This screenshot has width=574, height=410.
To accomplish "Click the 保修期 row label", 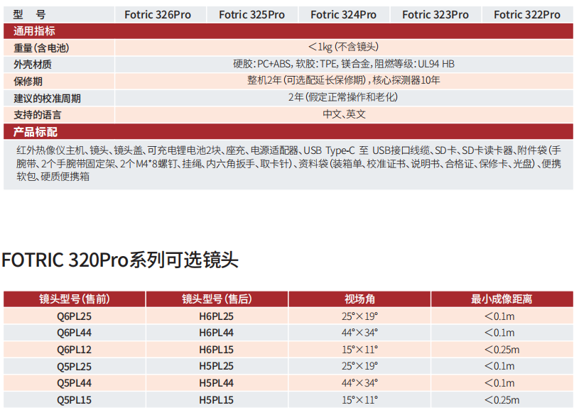I will [x=28, y=81].
